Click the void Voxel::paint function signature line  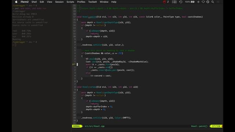[140, 17]
